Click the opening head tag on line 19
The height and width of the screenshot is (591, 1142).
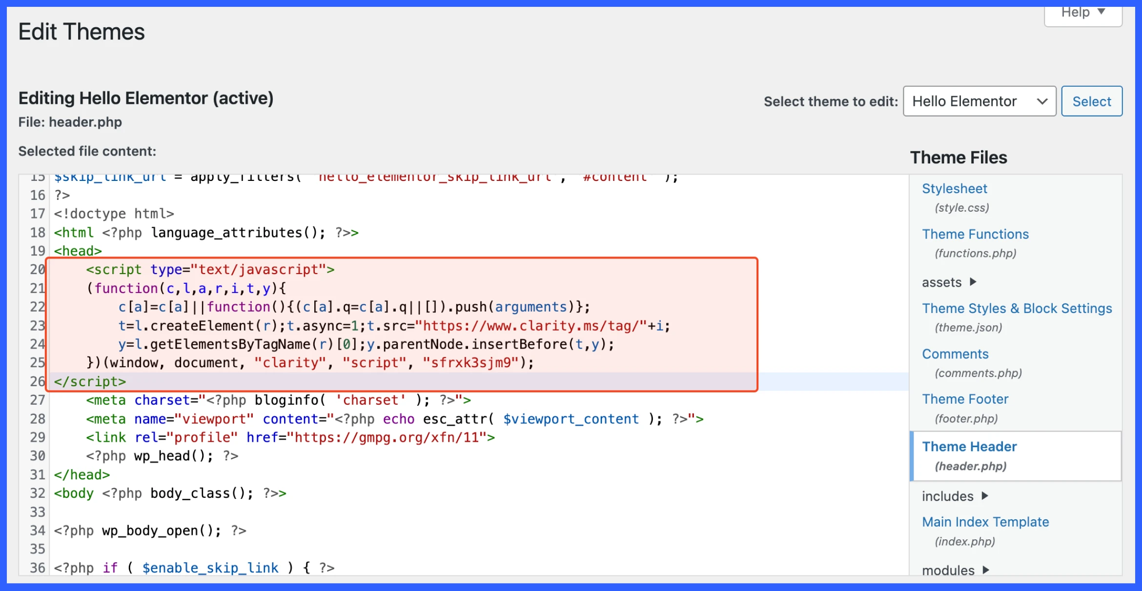click(x=78, y=251)
